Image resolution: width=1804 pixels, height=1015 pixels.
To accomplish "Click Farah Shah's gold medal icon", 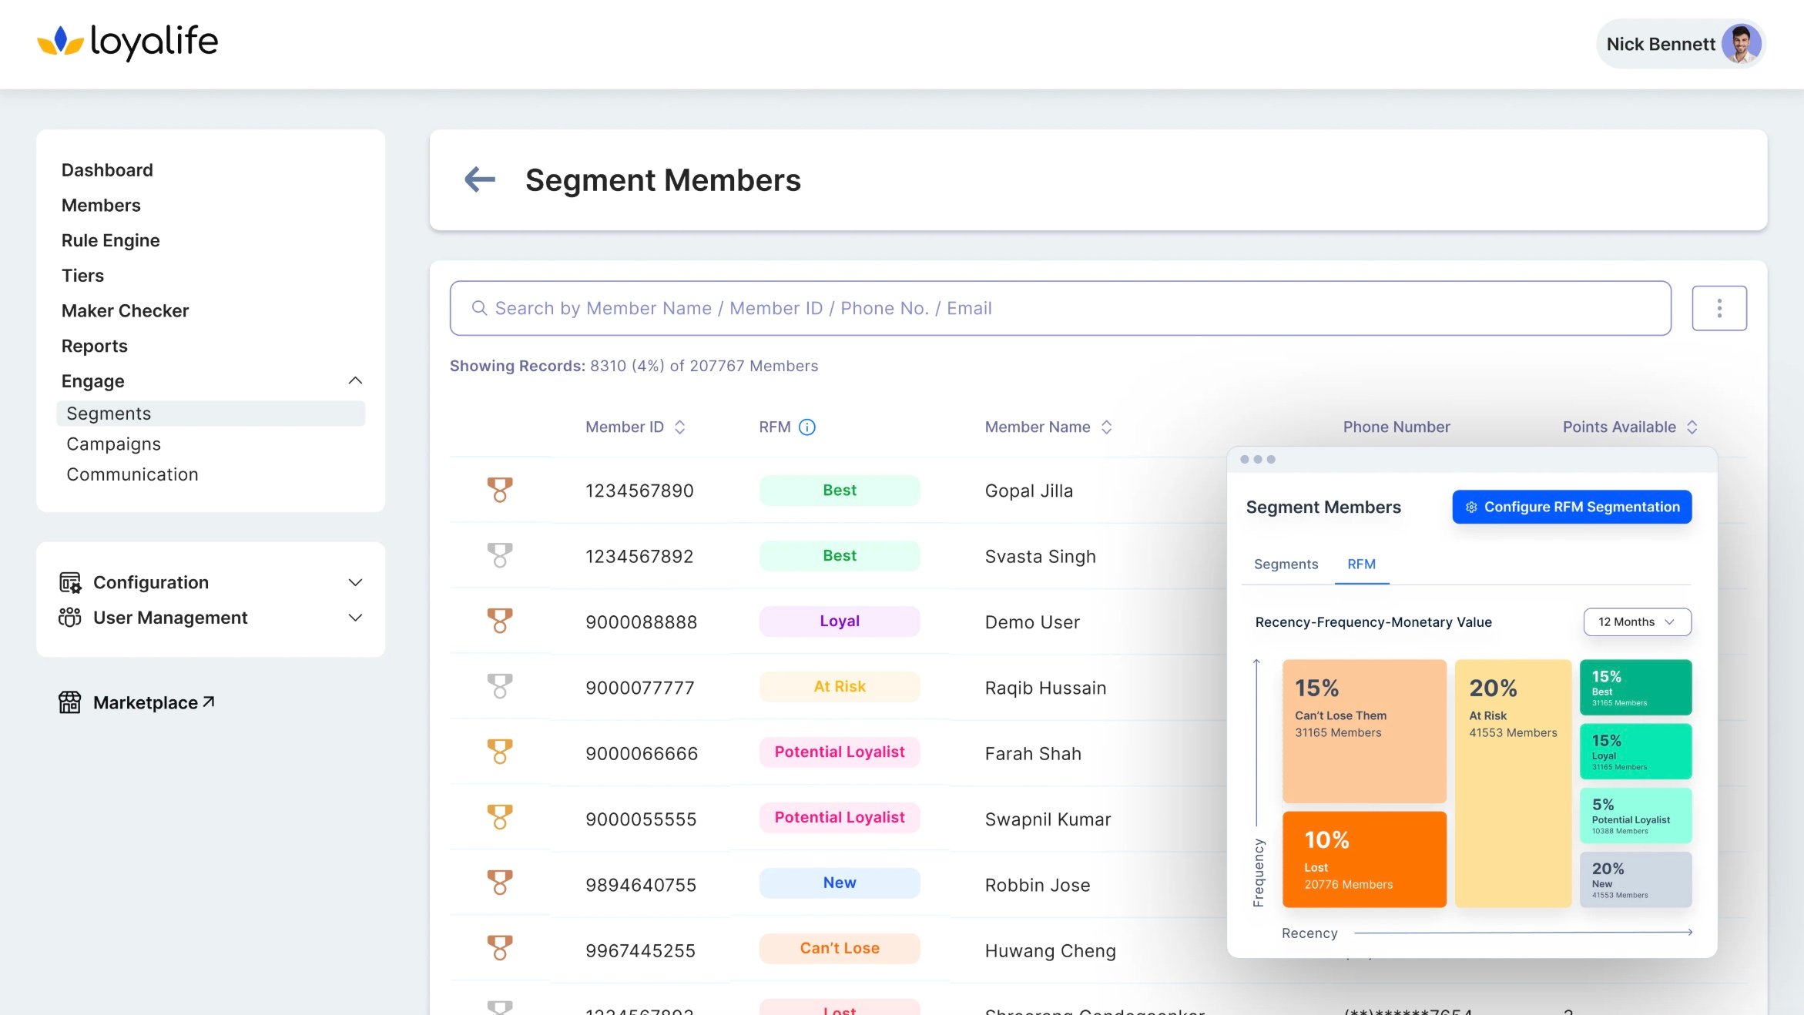I will coord(500,752).
